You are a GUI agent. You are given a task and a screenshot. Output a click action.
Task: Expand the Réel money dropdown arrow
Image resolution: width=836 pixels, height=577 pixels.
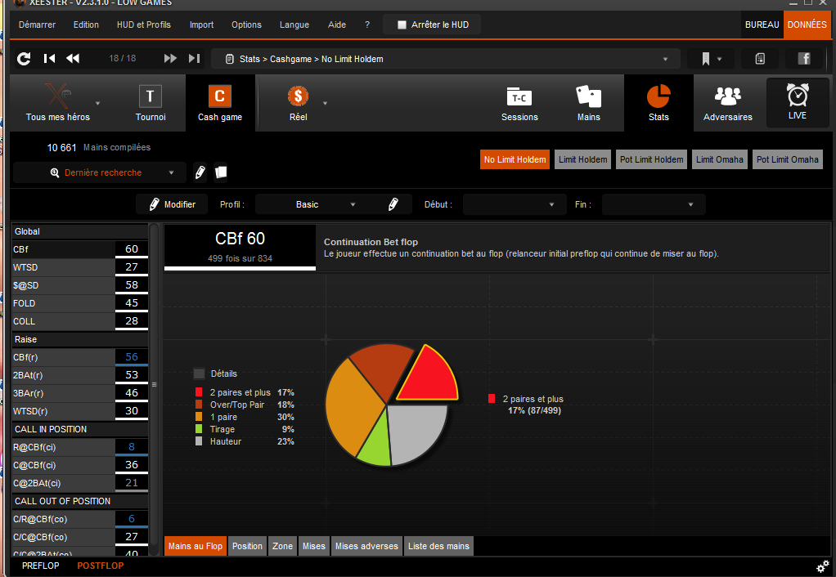325,103
